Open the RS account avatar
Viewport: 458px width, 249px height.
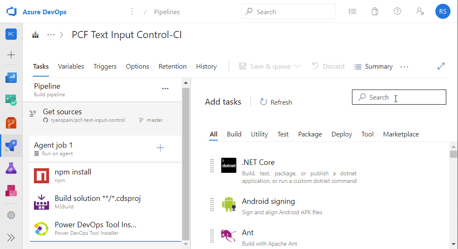[443, 11]
